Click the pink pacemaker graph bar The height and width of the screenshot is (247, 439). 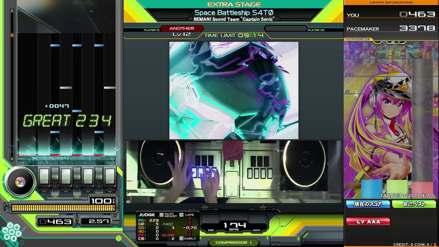423,190
